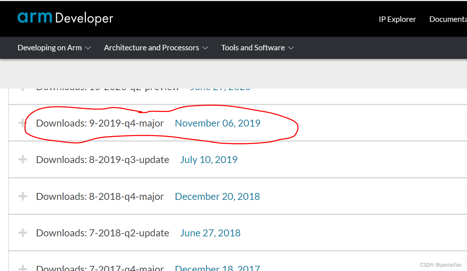Open the July 10, 2019 release link
Screen dimensions: 467x271
(208, 159)
